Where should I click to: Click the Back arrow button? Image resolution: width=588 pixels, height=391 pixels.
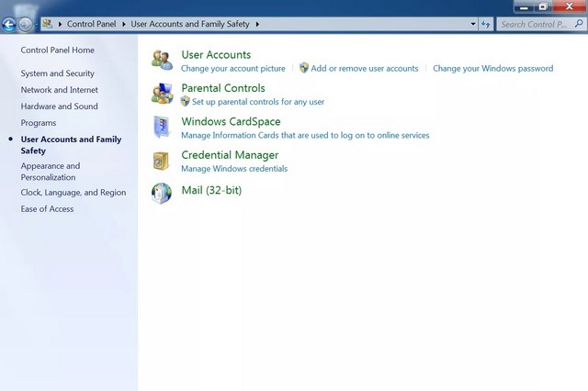click(10, 24)
